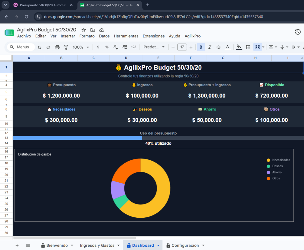Open more number formats 123
This screenshot has width=304, height=250.
click(x=134, y=47)
